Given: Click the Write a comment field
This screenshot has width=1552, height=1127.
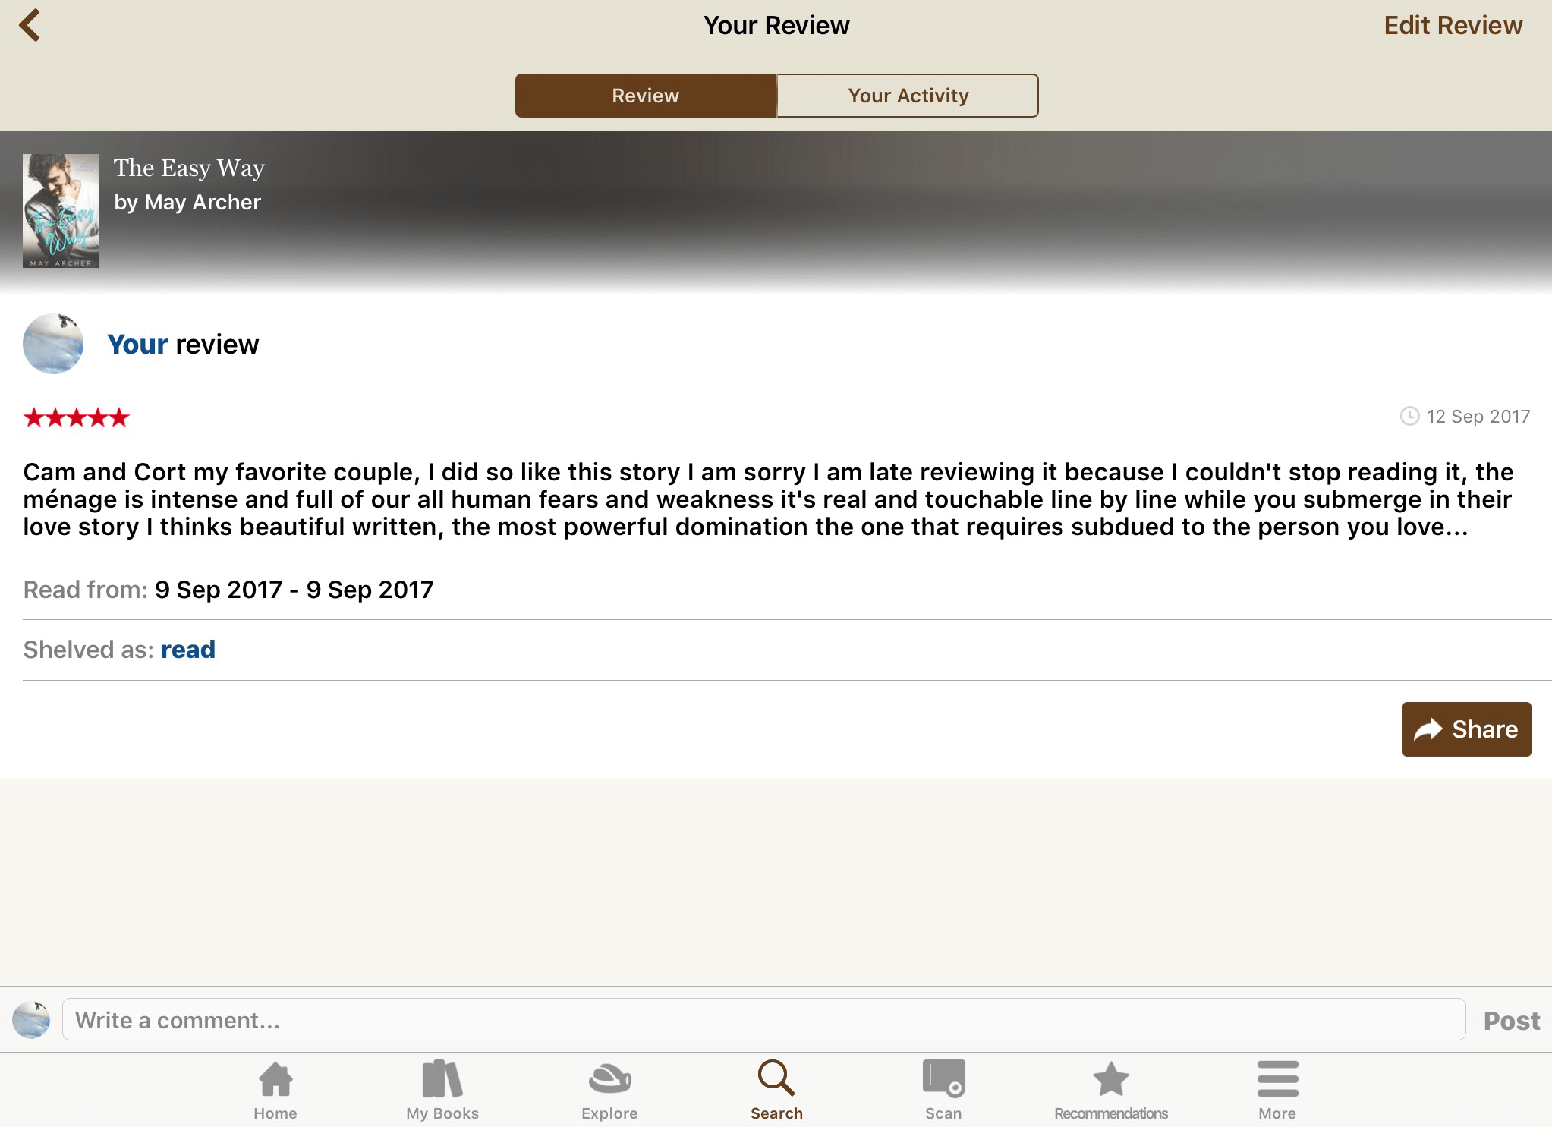Looking at the screenshot, I should tap(763, 1020).
